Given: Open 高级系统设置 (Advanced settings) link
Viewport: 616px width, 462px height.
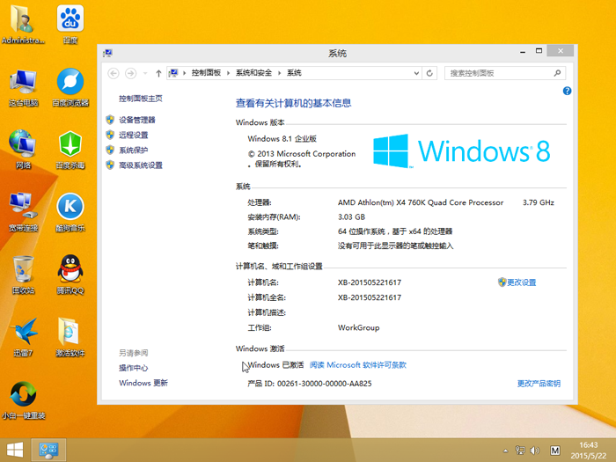Looking at the screenshot, I should click(141, 165).
